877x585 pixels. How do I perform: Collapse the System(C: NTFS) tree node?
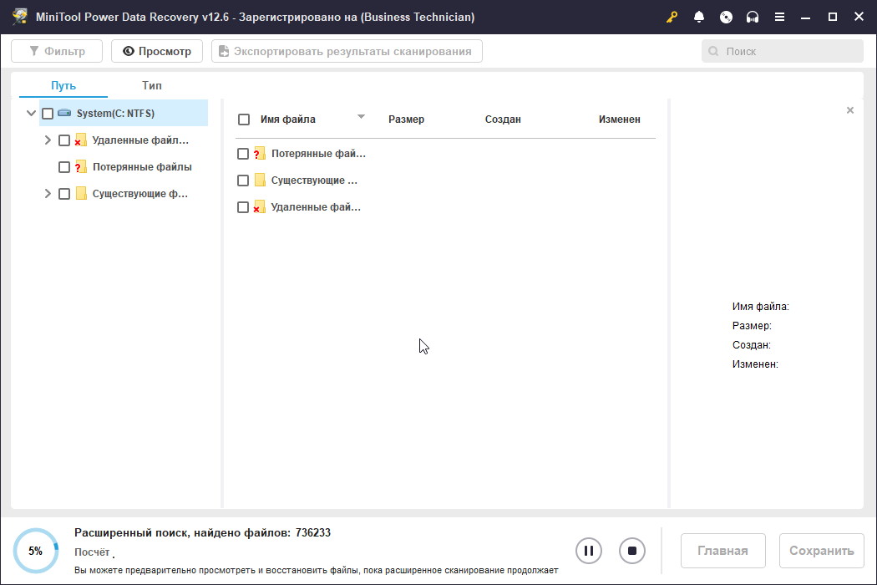(x=32, y=113)
